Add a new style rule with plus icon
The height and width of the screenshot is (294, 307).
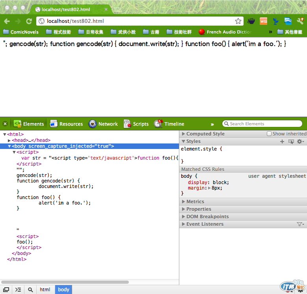[282, 141]
